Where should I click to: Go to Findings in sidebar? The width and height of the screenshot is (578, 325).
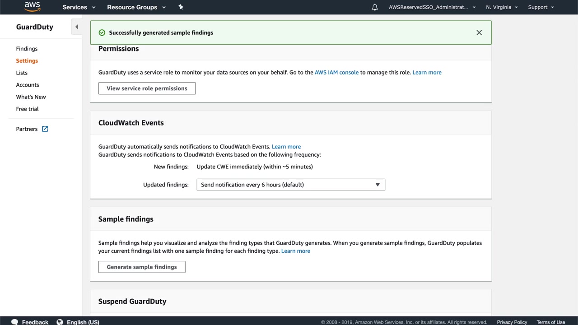27,49
